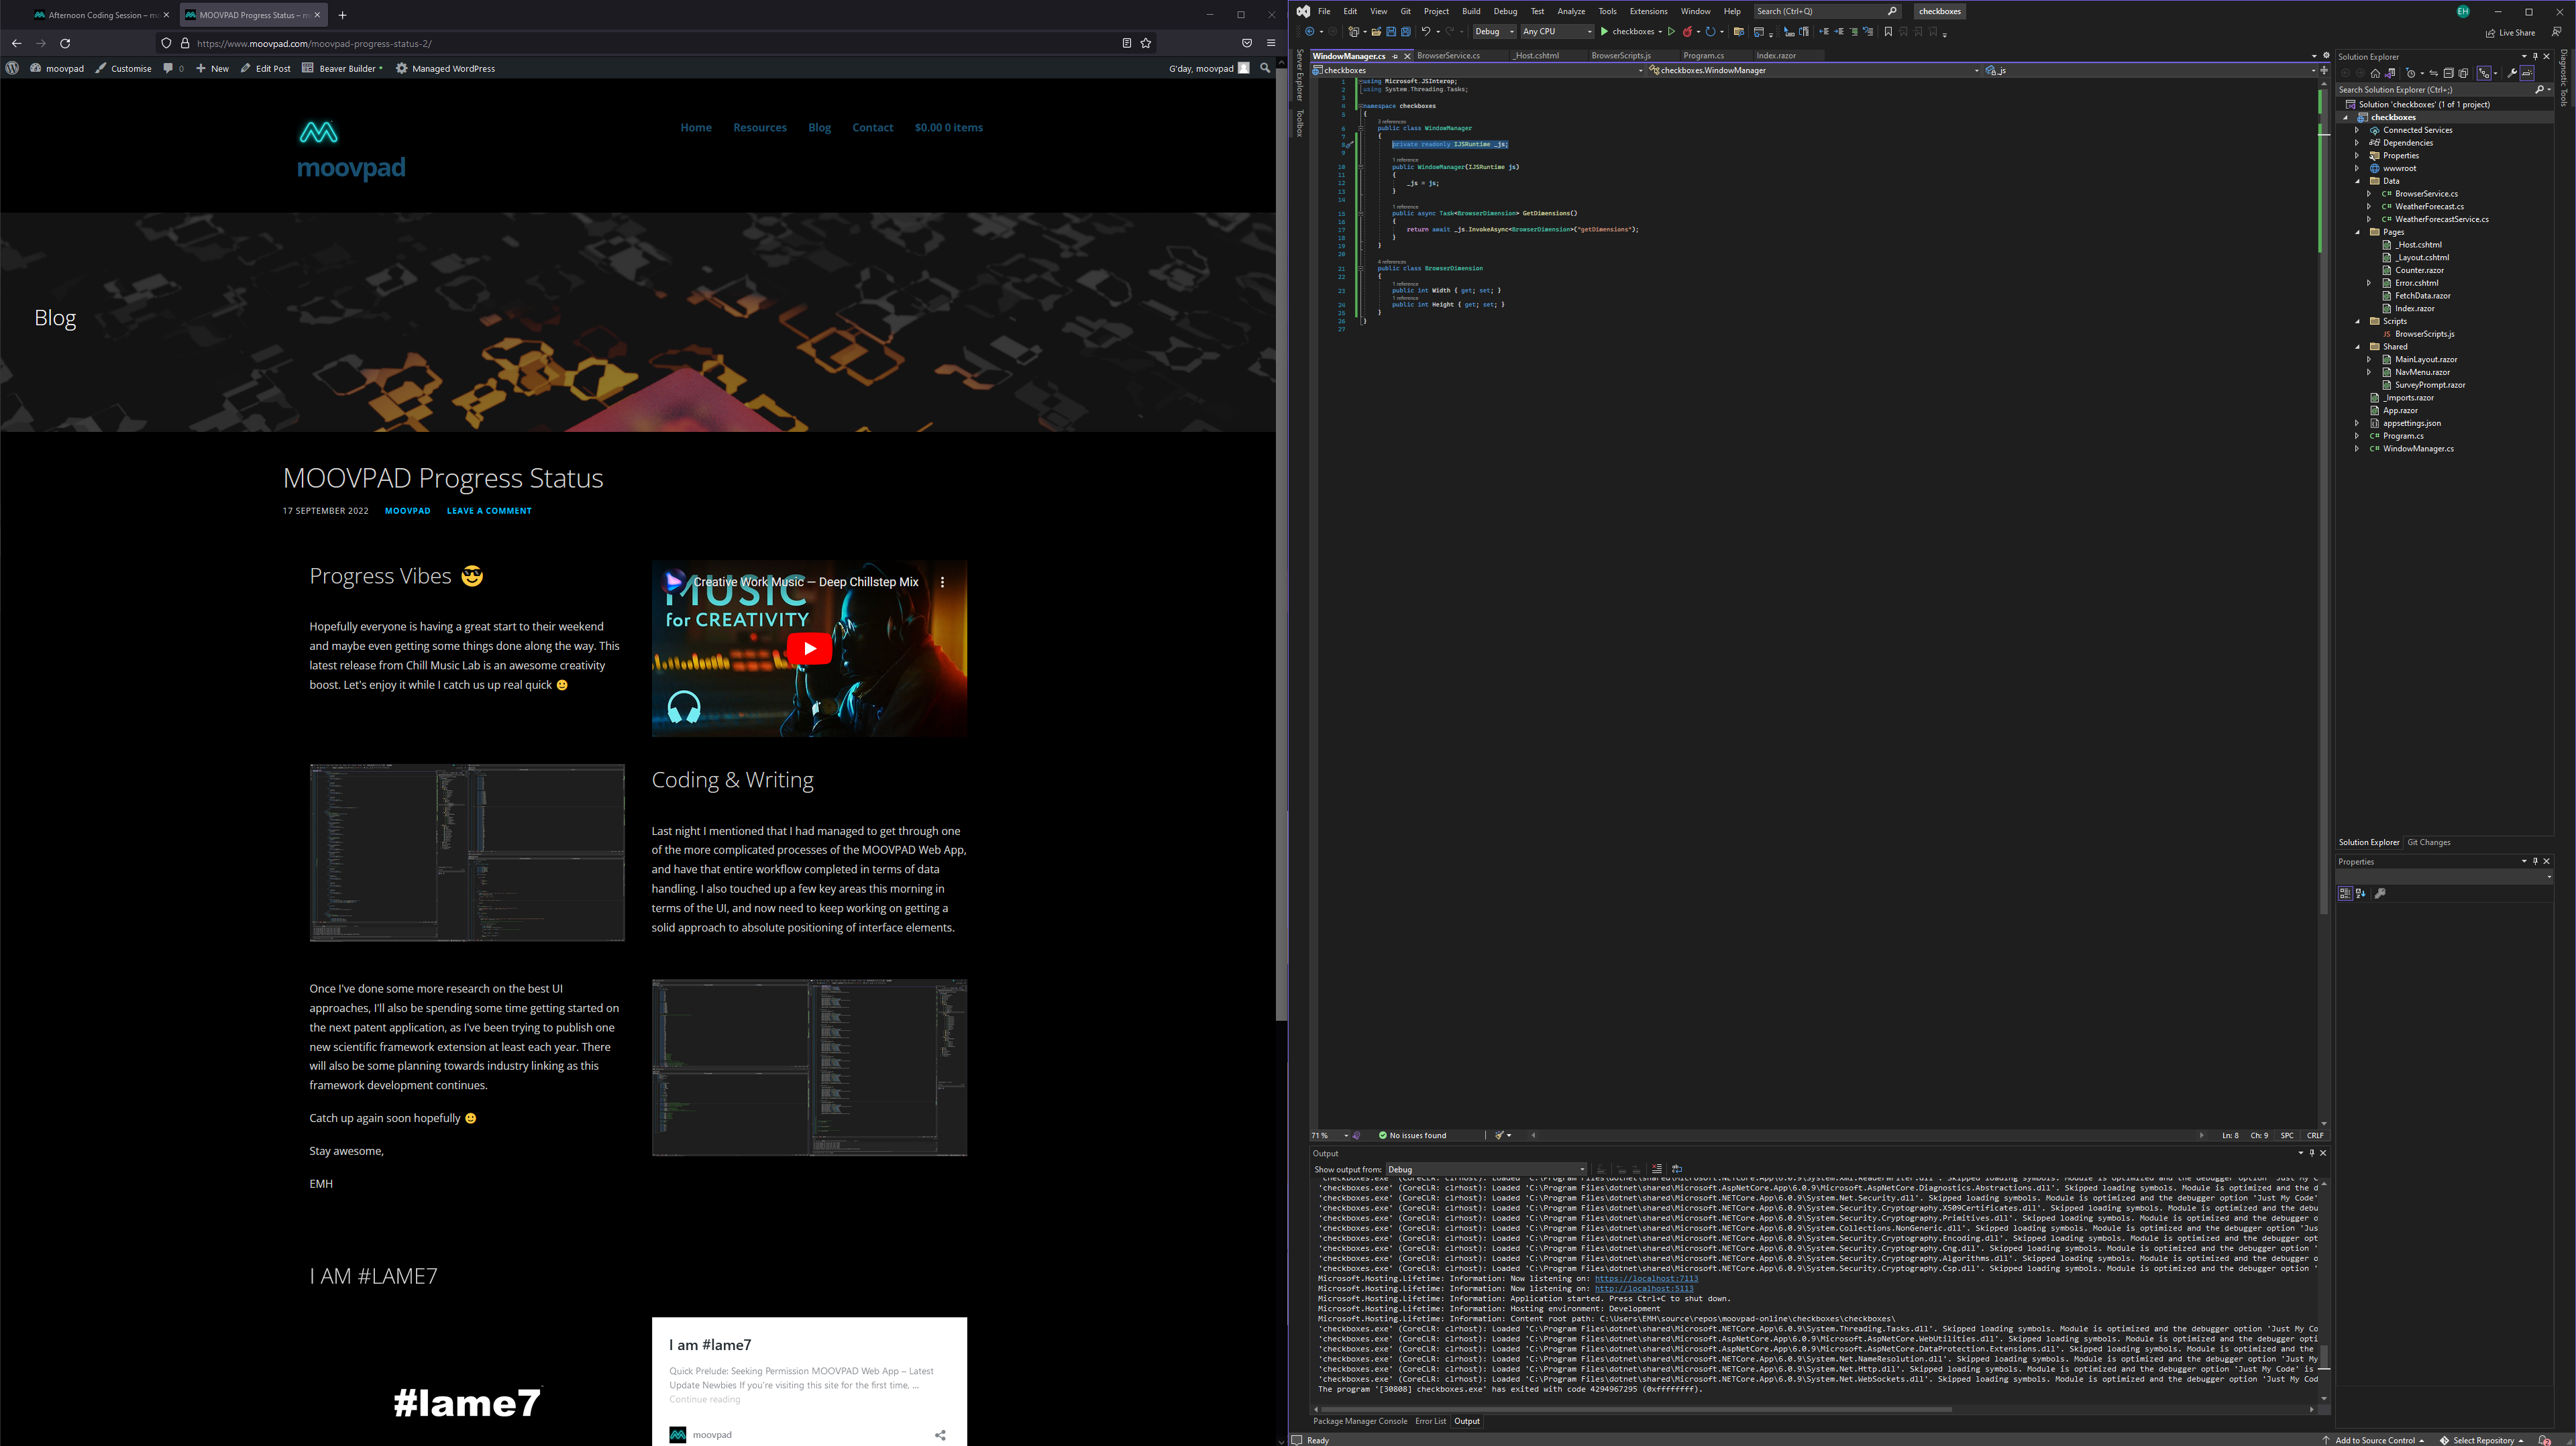Viewport: 2576px width, 1446px height.
Task: Click search magnifier in WordPress admin bar
Action: pos(1265,68)
